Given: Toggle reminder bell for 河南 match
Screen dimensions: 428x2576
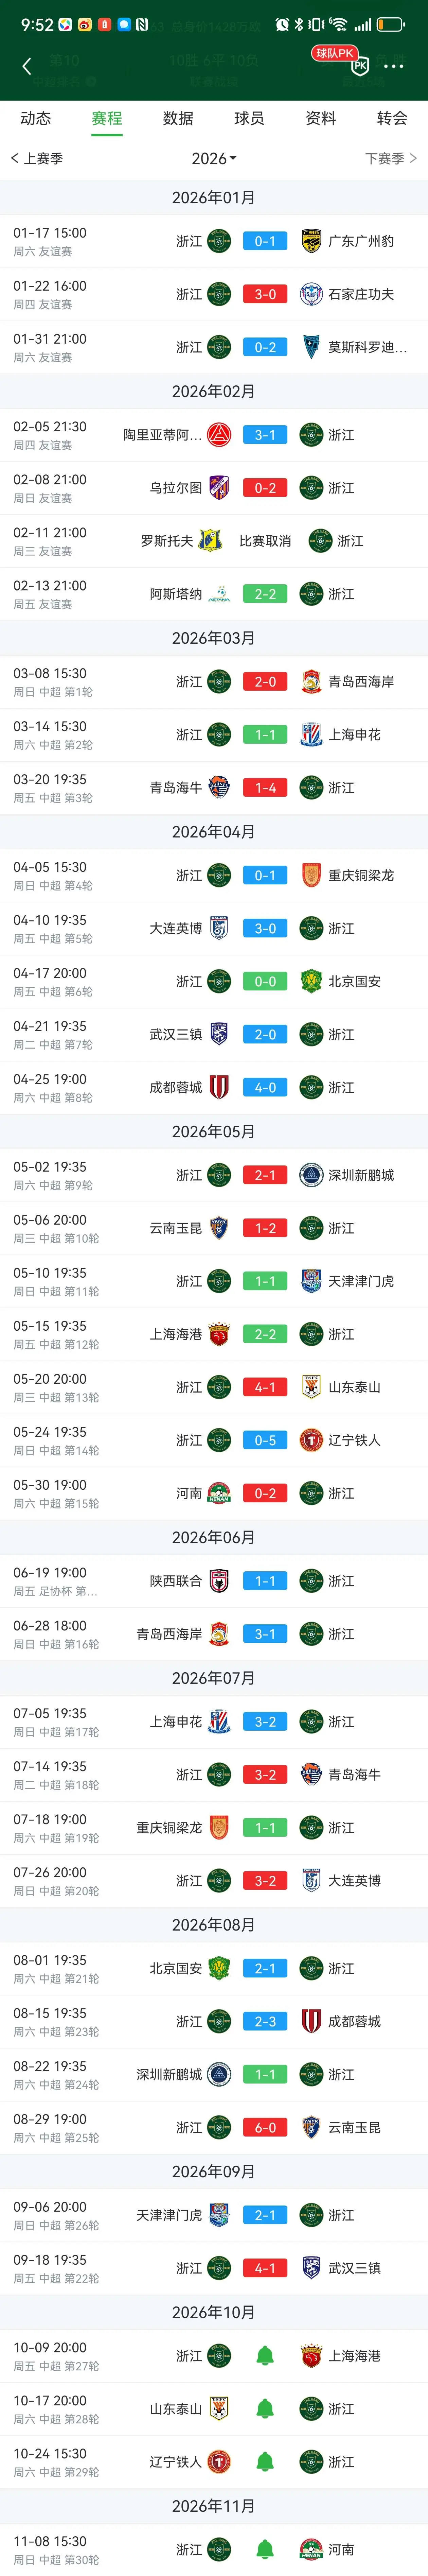Looking at the screenshot, I should pyautogui.click(x=265, y=2549).
